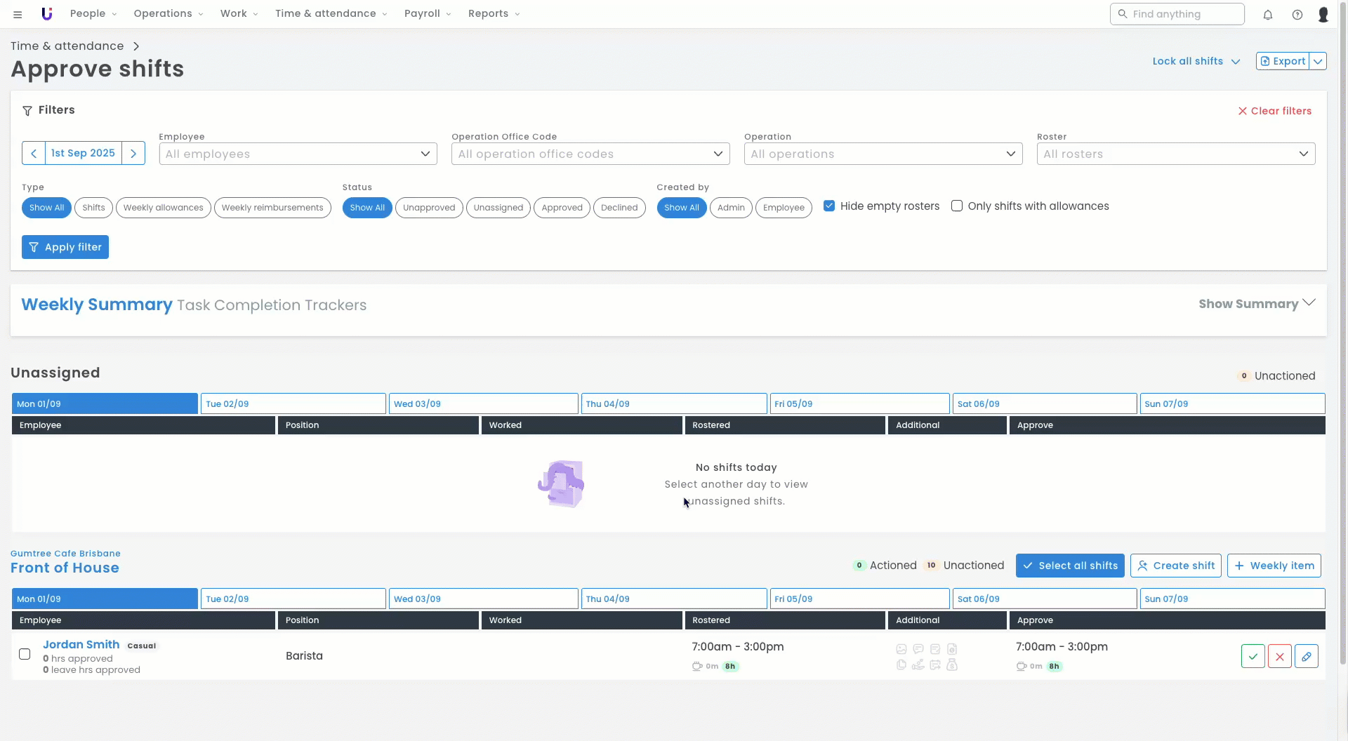Switch to Wed 03/09 tab in Front of House
The height and width of the screenshot is (741, 1348).
[x=483, y=599]
